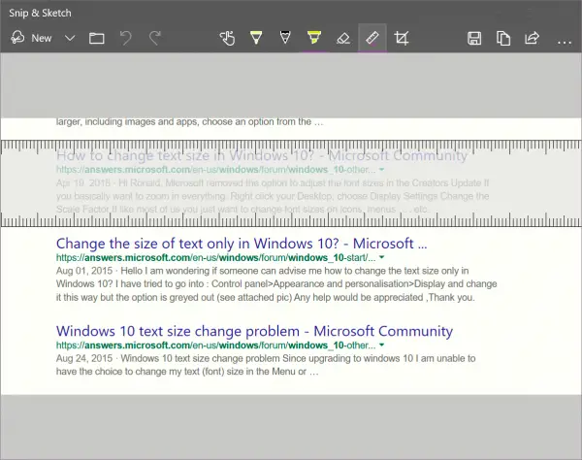Screen dimensions: 582x460
Task: Expand the New snip delay dropdown arrow
Action: click(70, 38)
